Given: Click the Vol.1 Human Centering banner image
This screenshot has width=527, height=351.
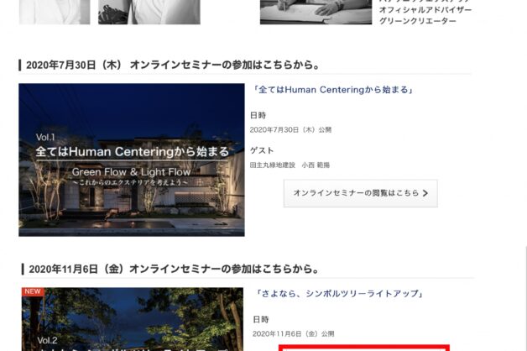Looking at the screenshot, I should click(132, 160).
